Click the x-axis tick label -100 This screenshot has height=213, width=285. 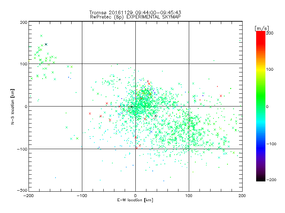point(82,196)
